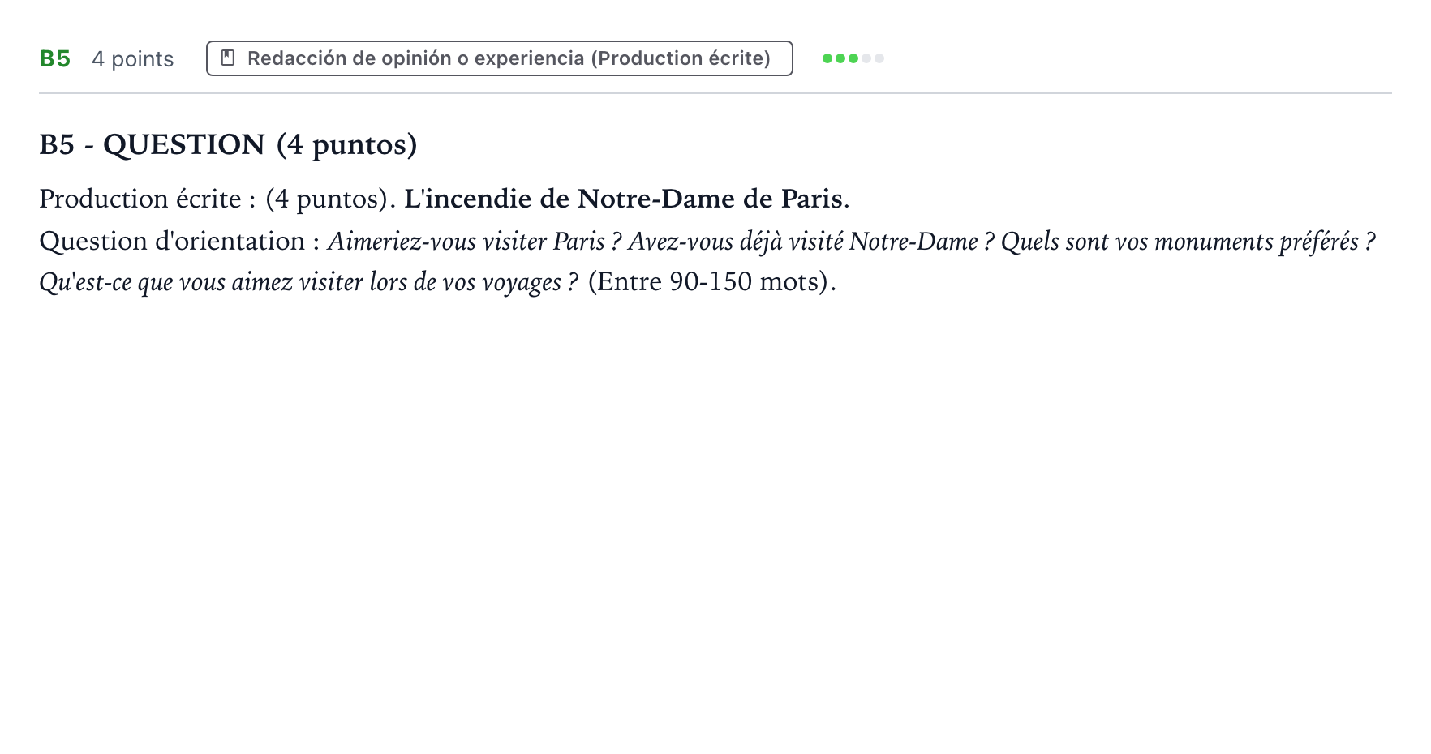
Task: Click the book icon in the tag
Action: 228,58
